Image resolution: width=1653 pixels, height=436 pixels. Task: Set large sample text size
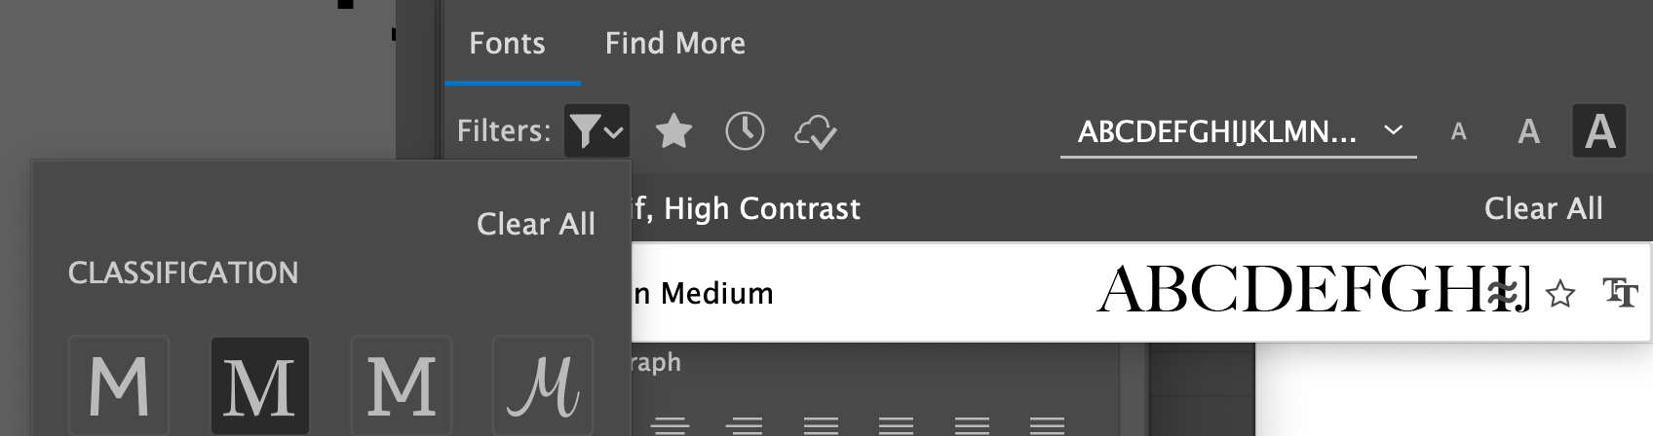(1599, 131)
